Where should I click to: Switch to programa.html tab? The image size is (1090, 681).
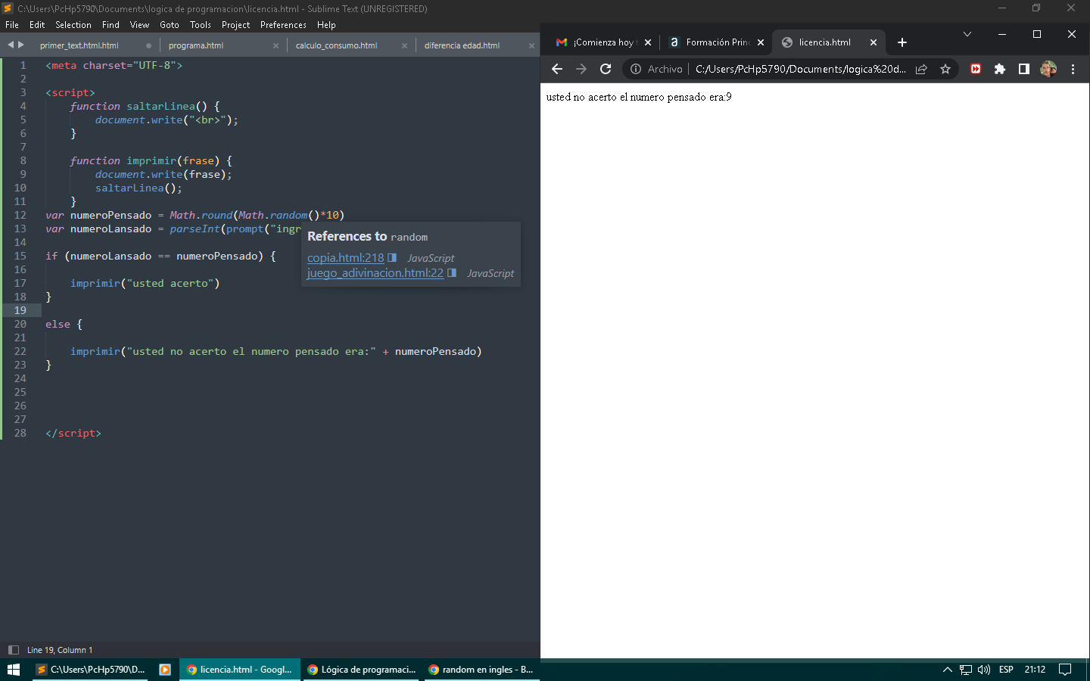pyautogui.click(x=196, y=45)
